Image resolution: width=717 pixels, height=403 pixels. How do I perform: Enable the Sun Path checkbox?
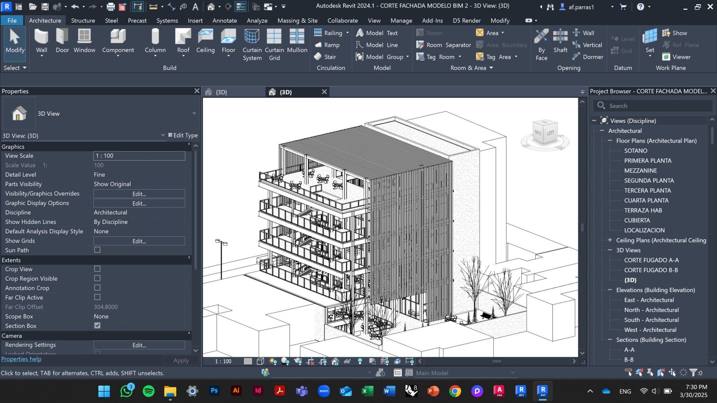(97, 250)
